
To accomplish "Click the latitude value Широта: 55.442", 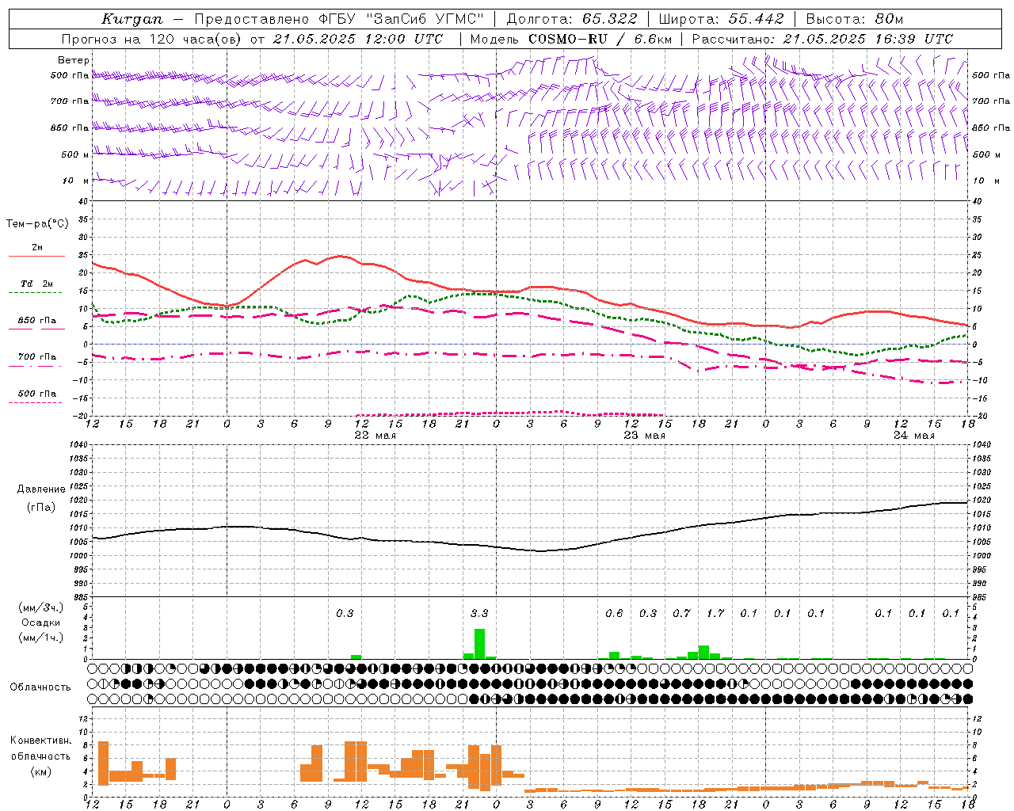I will (x=722, y=19).
